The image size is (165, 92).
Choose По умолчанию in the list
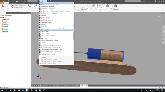click(56, 3)
